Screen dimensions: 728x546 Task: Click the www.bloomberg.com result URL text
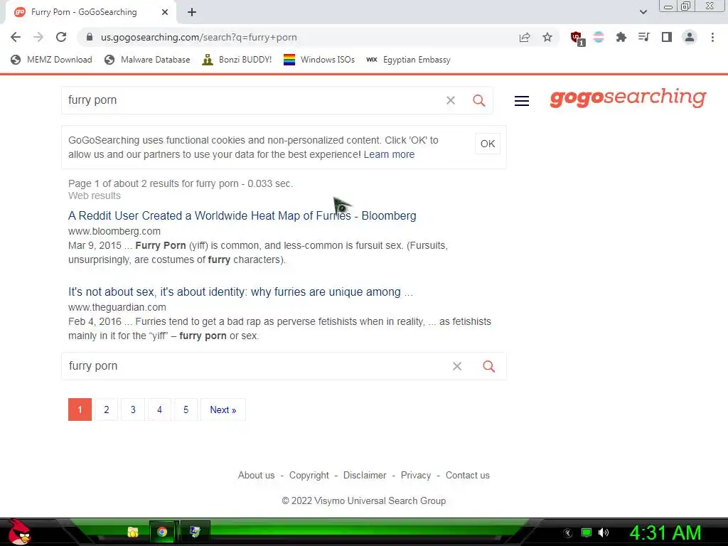point(114,231)
